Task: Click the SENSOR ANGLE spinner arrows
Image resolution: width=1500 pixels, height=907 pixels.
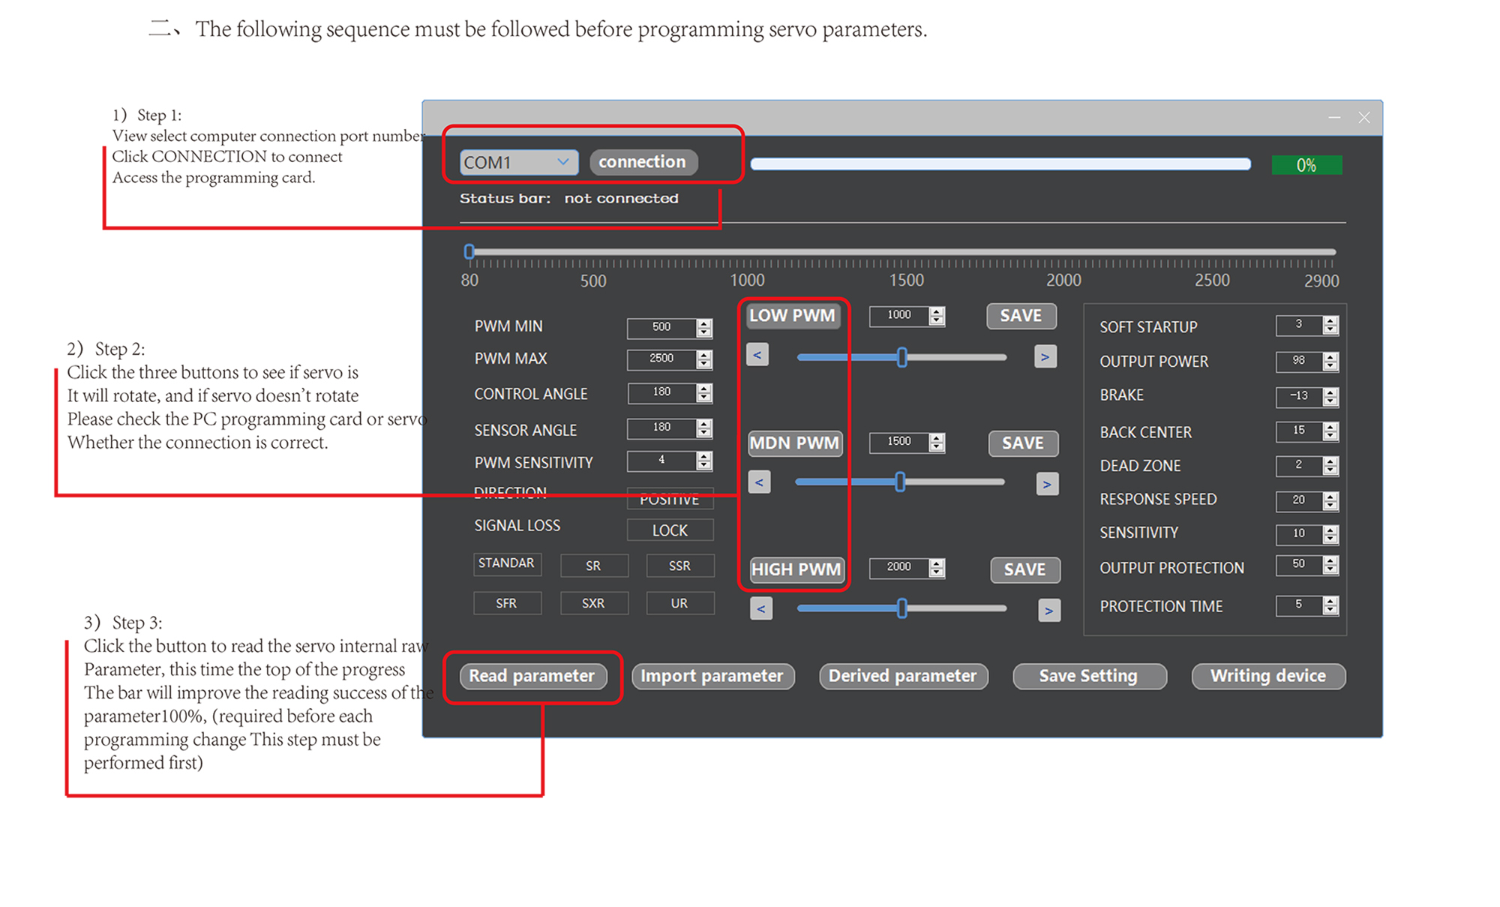Action: click(703, 428)
